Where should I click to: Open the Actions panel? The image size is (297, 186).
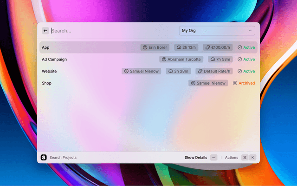point(232,158)
